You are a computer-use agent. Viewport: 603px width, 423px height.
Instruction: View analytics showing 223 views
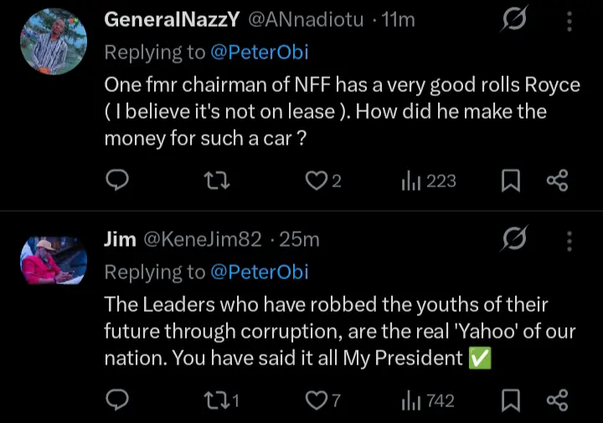point(429,180)
